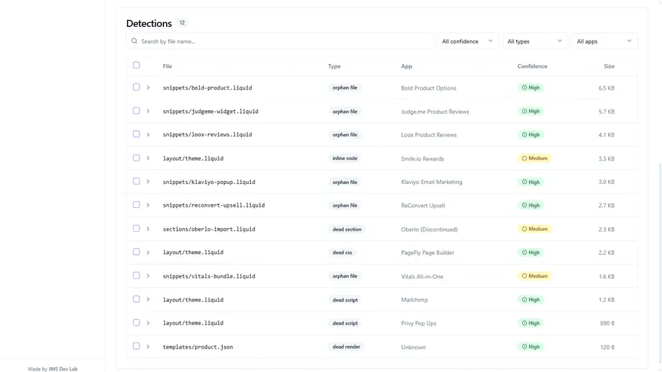This screenshot has width=662, height=372.
Task: Click the App column header
Action: click(x=407, y=66)
